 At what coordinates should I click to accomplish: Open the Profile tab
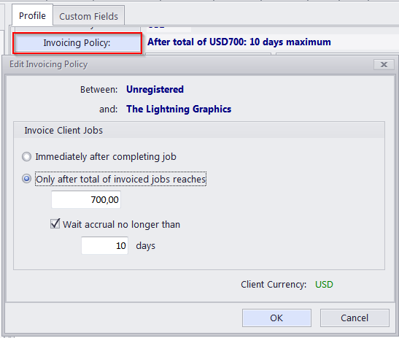pos(32,15)
